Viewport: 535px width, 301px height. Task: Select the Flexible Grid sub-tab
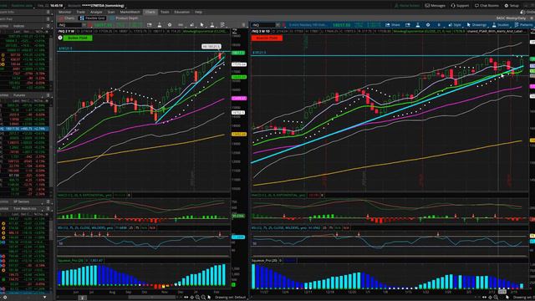click(92, 18)
